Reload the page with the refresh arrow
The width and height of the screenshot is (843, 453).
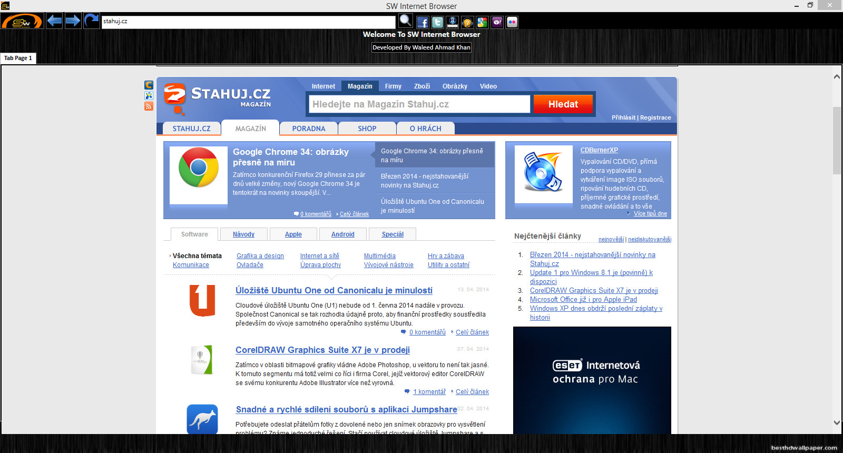pyautogui.click(x=91, y=21)
